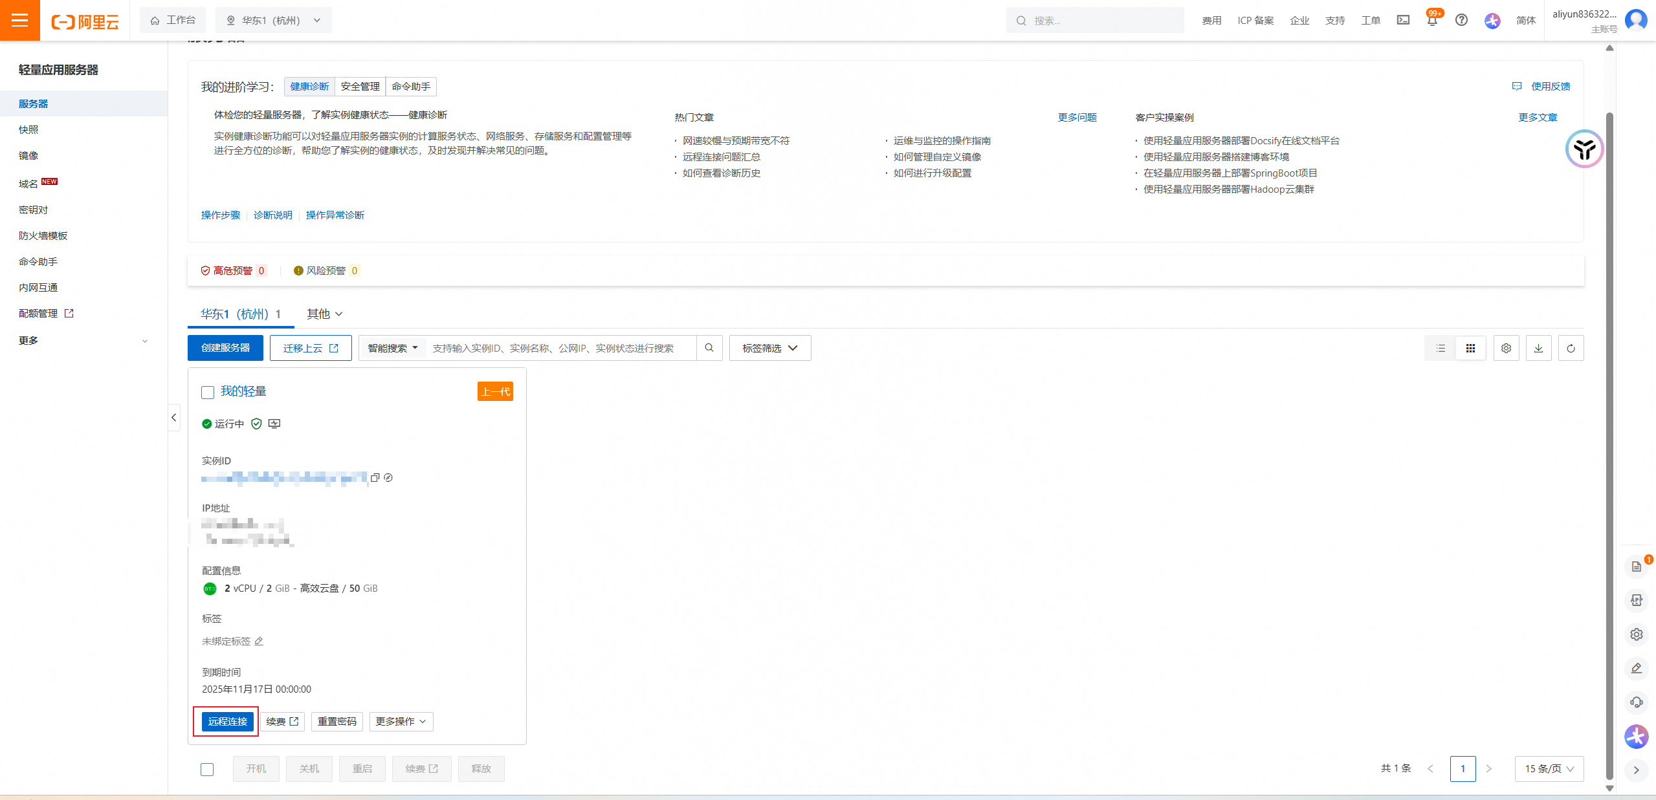Screen dimensions: 1656x800
Task: Click the 迁移上云 button
Action: 311,348
